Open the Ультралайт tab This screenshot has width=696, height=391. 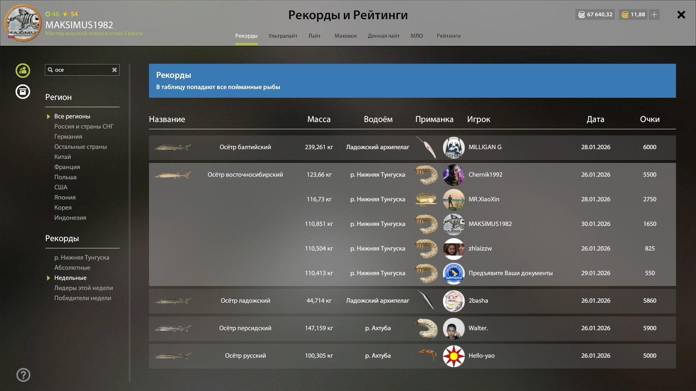coord(283,36)
